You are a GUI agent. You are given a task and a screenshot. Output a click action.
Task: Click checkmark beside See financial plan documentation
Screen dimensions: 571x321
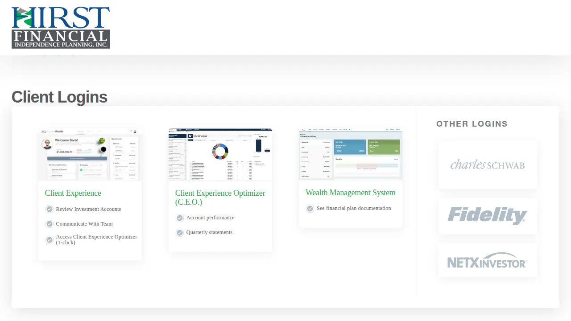point(310,208)
